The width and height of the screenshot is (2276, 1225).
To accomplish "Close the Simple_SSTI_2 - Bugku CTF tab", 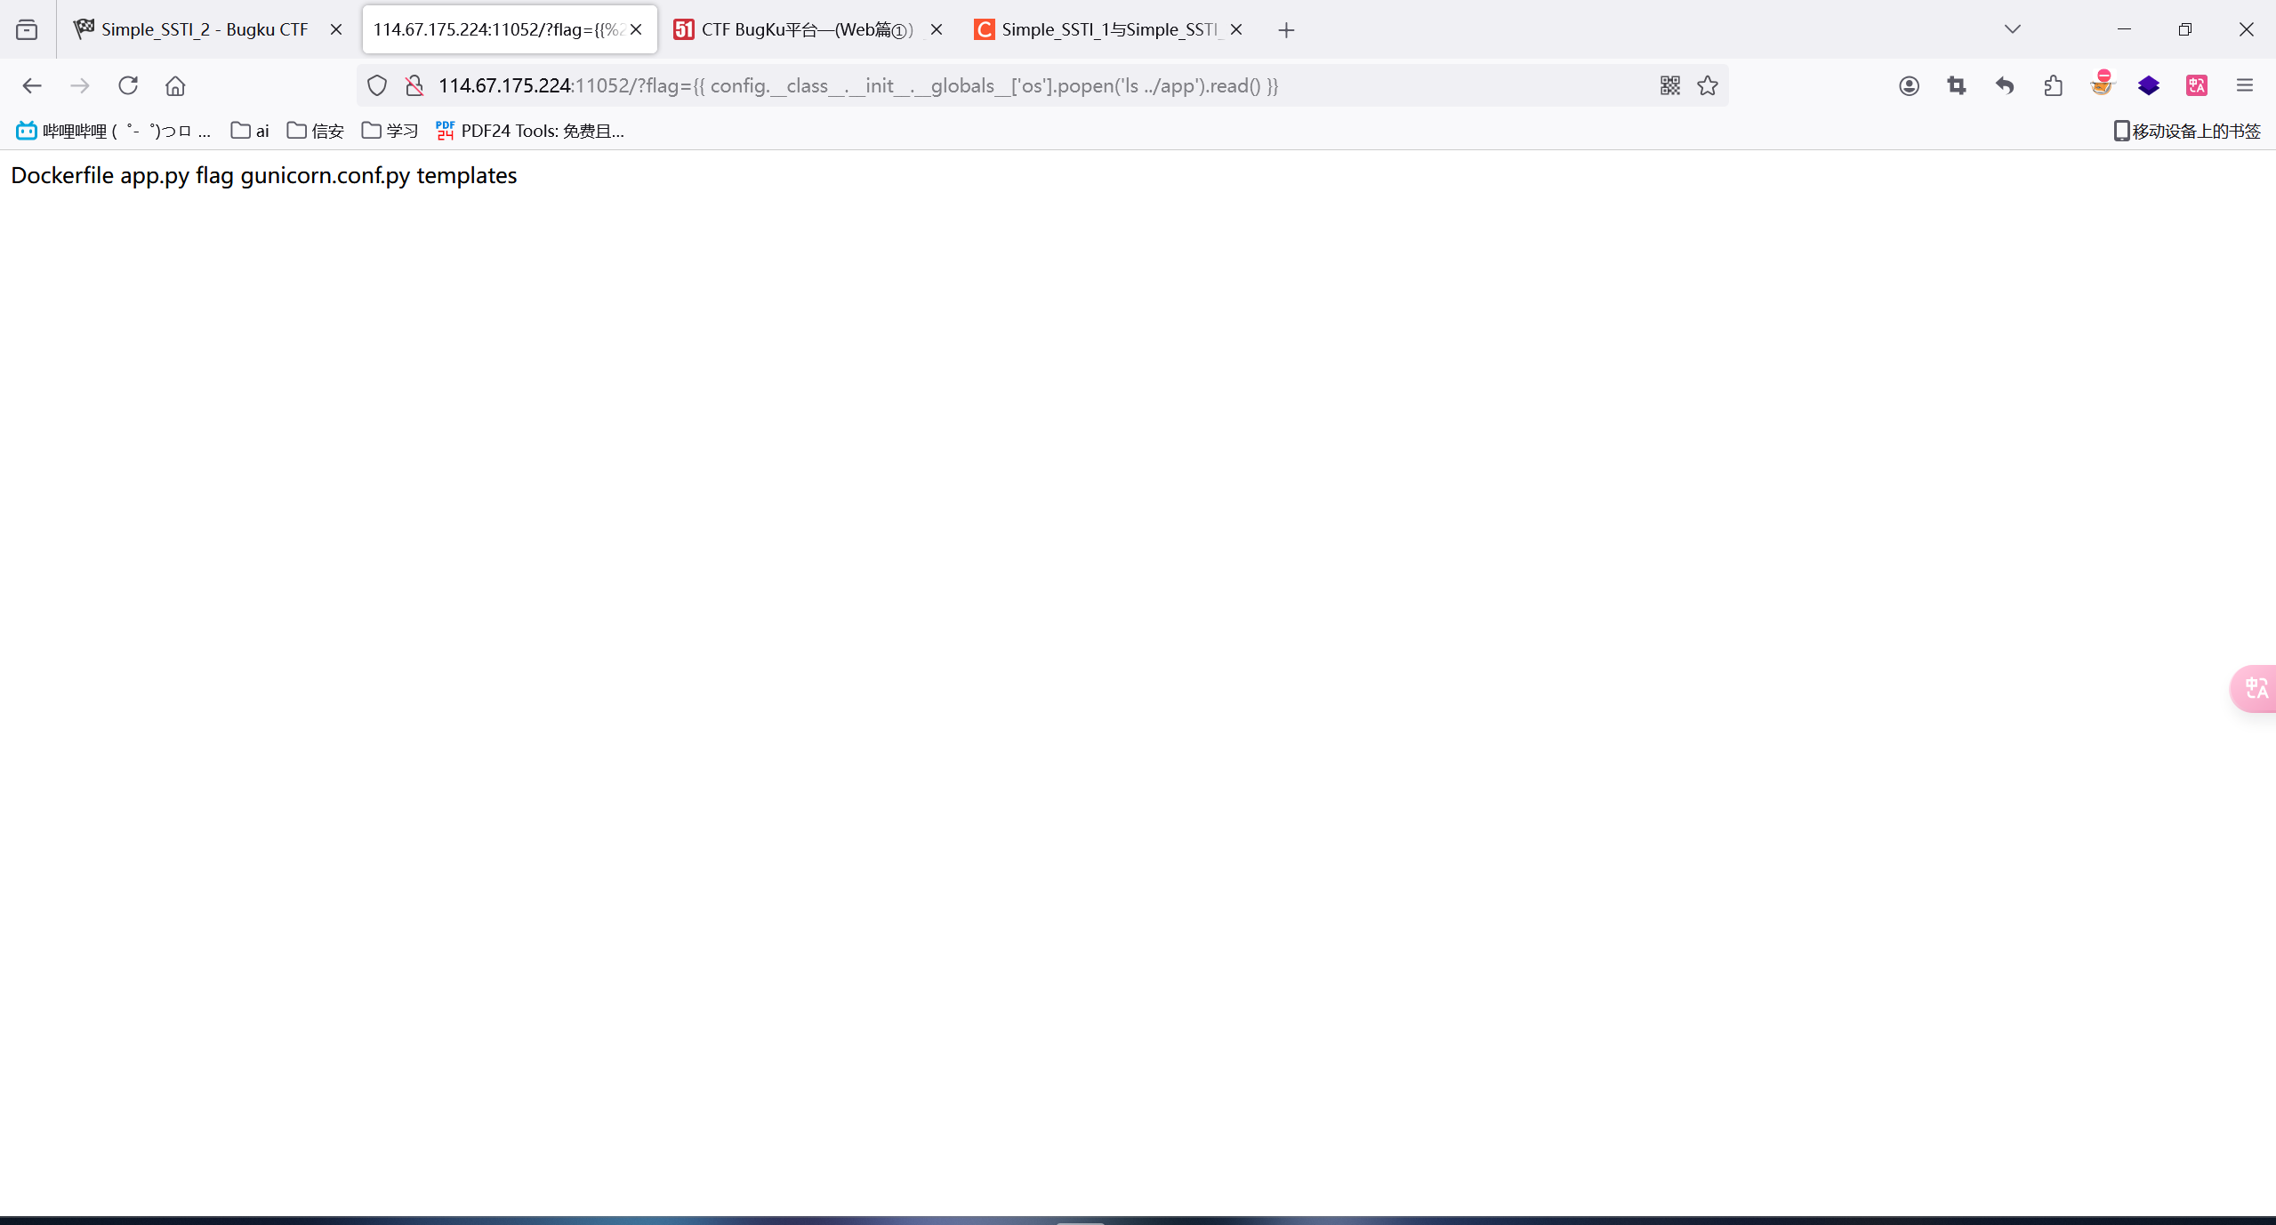I will point(336,29).
